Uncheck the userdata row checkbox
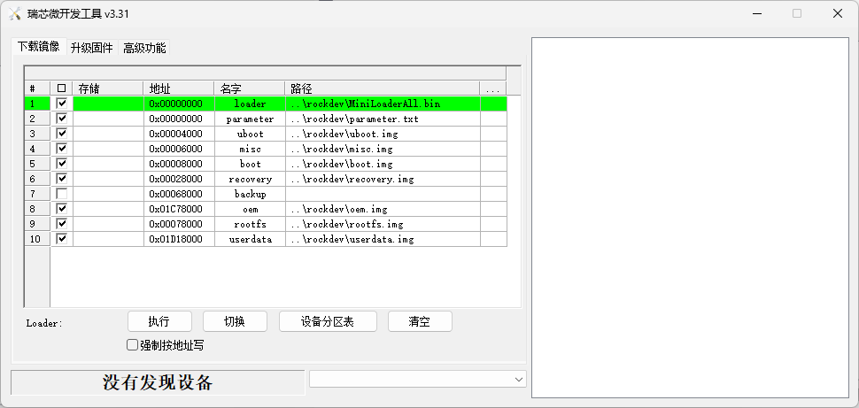The image size is (859, 408). (62, 239)
